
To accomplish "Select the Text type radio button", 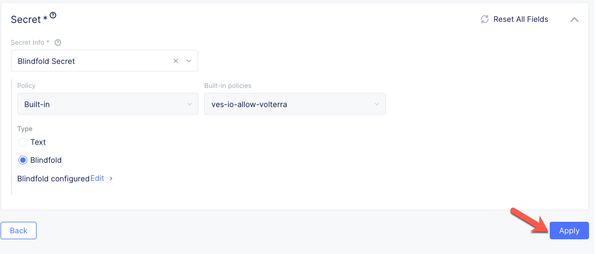I will pos(23,142).
